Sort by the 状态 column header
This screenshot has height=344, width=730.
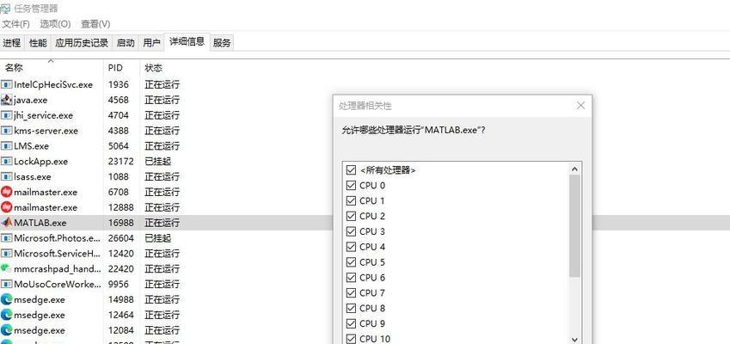pyautogui.click(x=154, y=68)
